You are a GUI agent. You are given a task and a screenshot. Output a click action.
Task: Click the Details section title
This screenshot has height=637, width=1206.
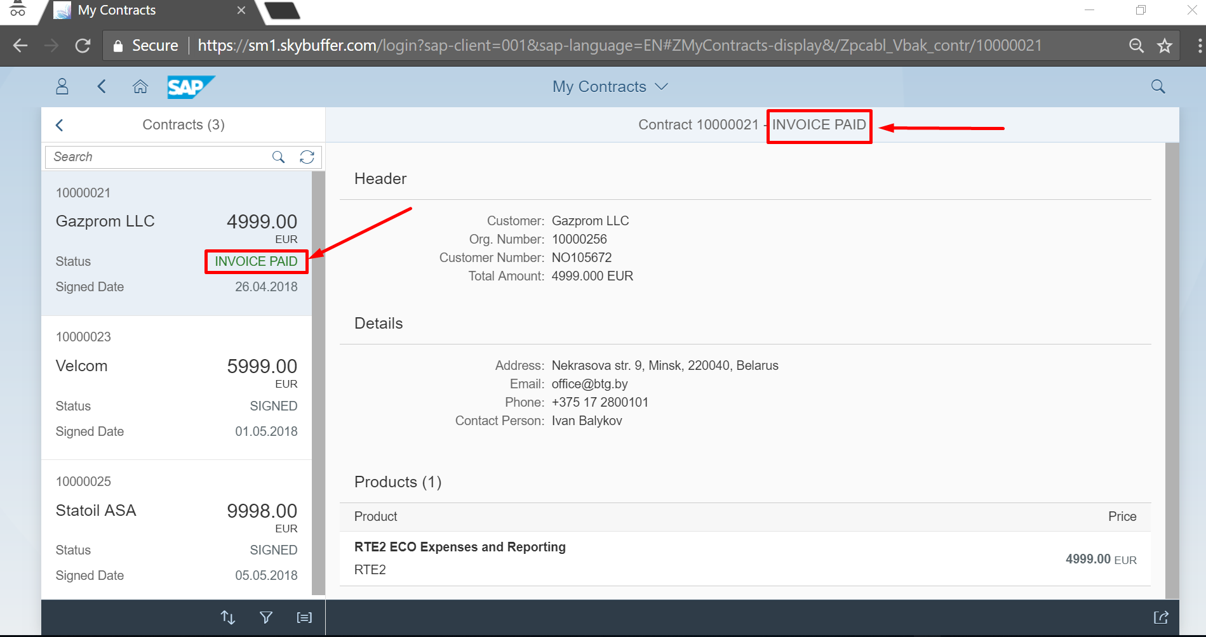coord(379,324)
